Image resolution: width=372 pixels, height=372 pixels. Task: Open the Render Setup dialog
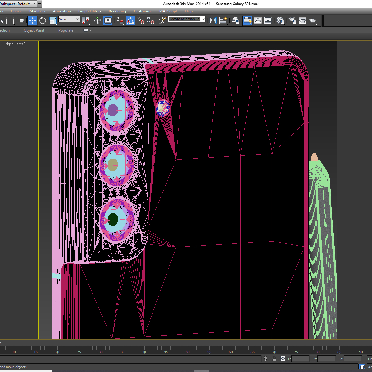tap(292, 21)
